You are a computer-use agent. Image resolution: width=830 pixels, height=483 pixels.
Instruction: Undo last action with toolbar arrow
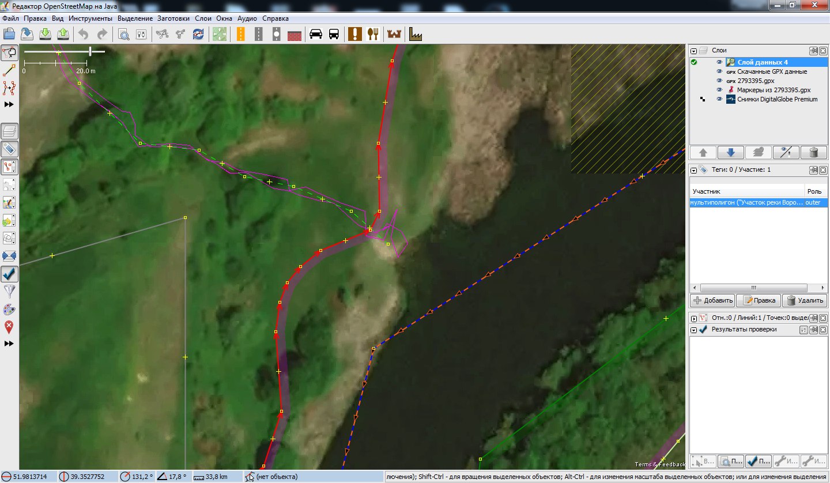pyautogui.click(x=84, y=34)
